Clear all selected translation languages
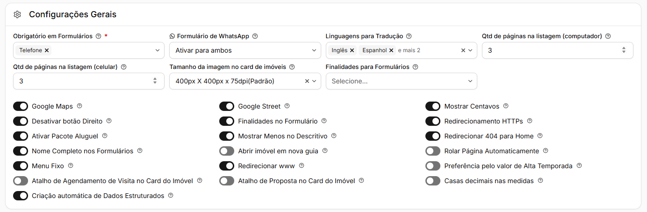 click(463, 50)
